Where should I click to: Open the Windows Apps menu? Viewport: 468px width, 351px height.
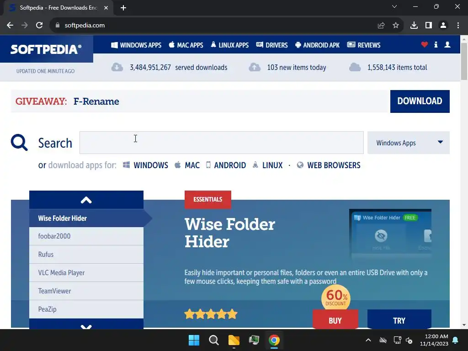[x=136, y=45]
